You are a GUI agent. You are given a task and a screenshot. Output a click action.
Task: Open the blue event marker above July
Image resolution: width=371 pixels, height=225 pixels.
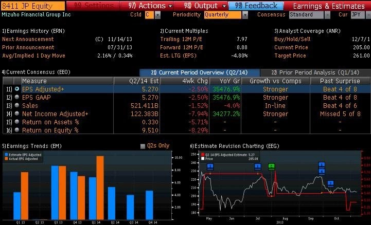(258, 166)
